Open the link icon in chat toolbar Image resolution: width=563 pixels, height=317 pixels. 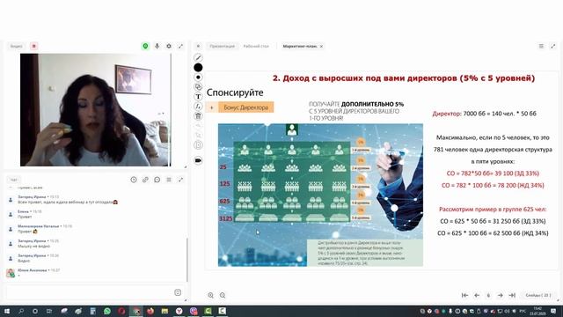pos(145,180)
